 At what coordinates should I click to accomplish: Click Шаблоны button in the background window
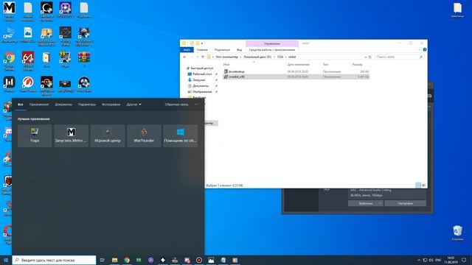point(366,203)
